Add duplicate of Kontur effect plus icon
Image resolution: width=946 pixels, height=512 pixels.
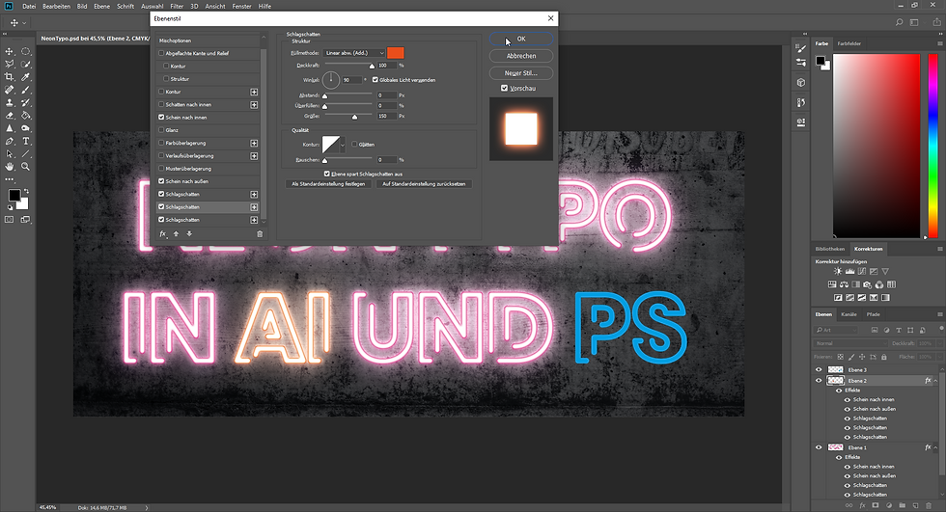[x=254, y=93]
